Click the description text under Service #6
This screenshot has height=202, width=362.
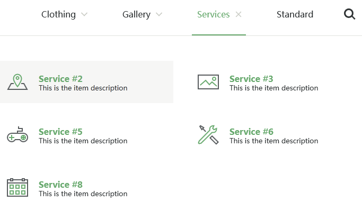(273, 141)
